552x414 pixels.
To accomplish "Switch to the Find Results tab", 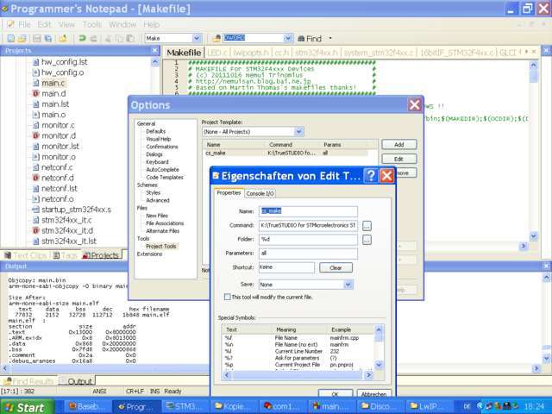I will point(28,381).
